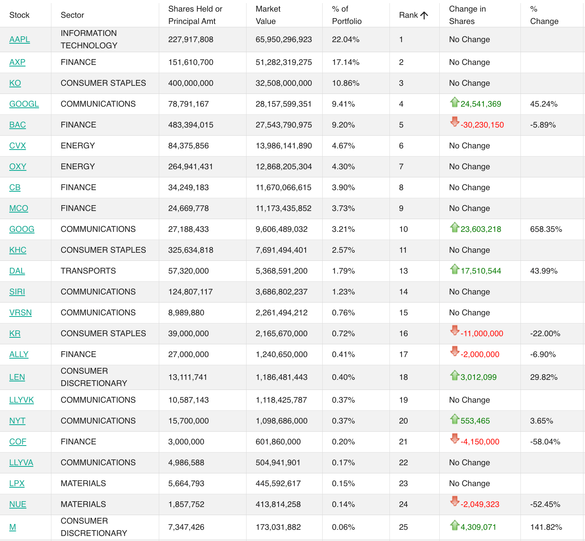585x541 pixels.
Task: Open the GOOGL stock link
Action: (x=24, y=104)
